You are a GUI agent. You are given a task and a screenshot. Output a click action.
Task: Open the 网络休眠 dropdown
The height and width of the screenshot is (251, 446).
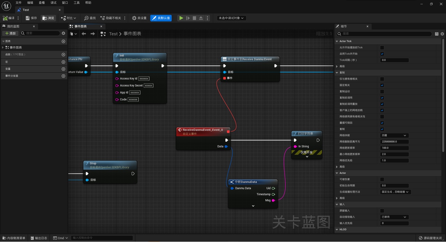point(394,135)
